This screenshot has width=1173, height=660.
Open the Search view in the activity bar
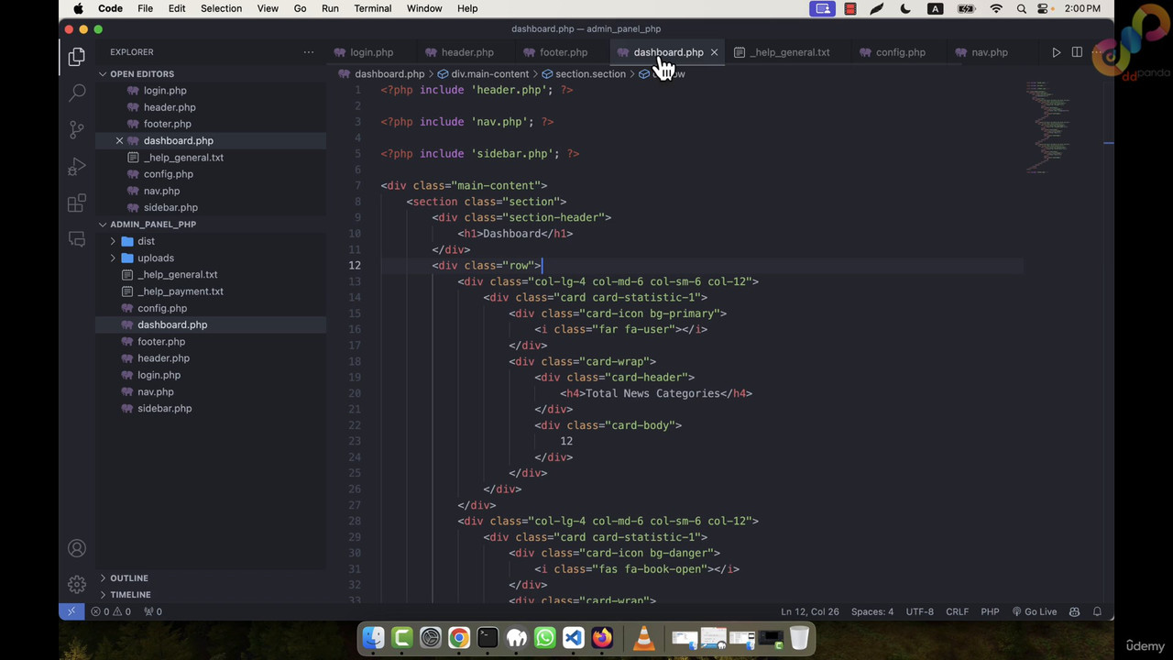tap(77, 93)
